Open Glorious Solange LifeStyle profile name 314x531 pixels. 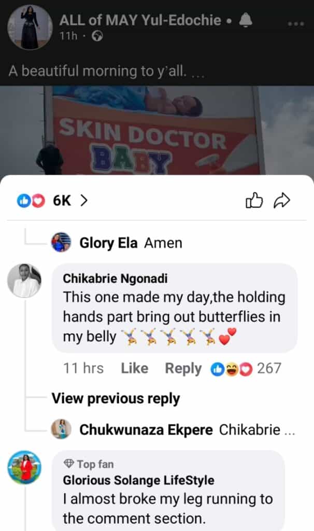[138, 481]
